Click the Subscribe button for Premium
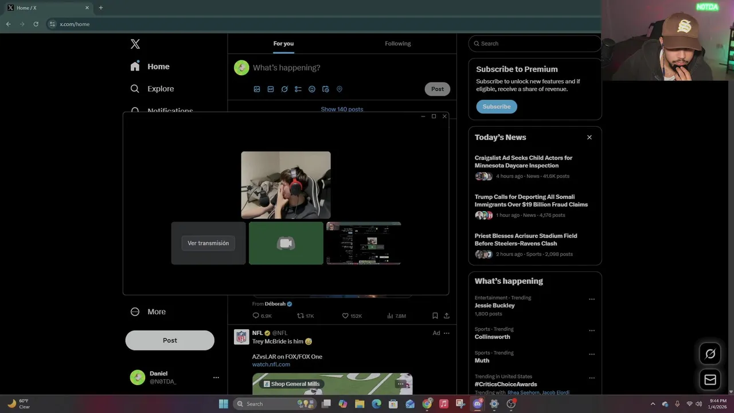 coord(497,107)
